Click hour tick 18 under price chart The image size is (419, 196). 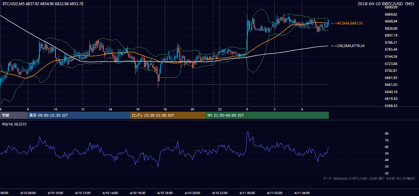pos(165,109)
